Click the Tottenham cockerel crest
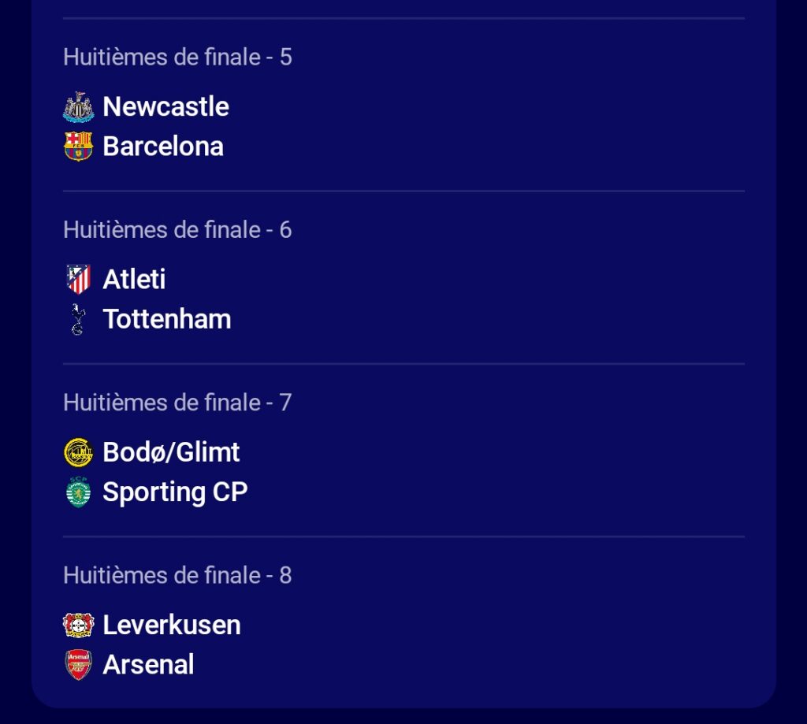The width and height of the screenshot is (807, 724). (x=77, y=319)
